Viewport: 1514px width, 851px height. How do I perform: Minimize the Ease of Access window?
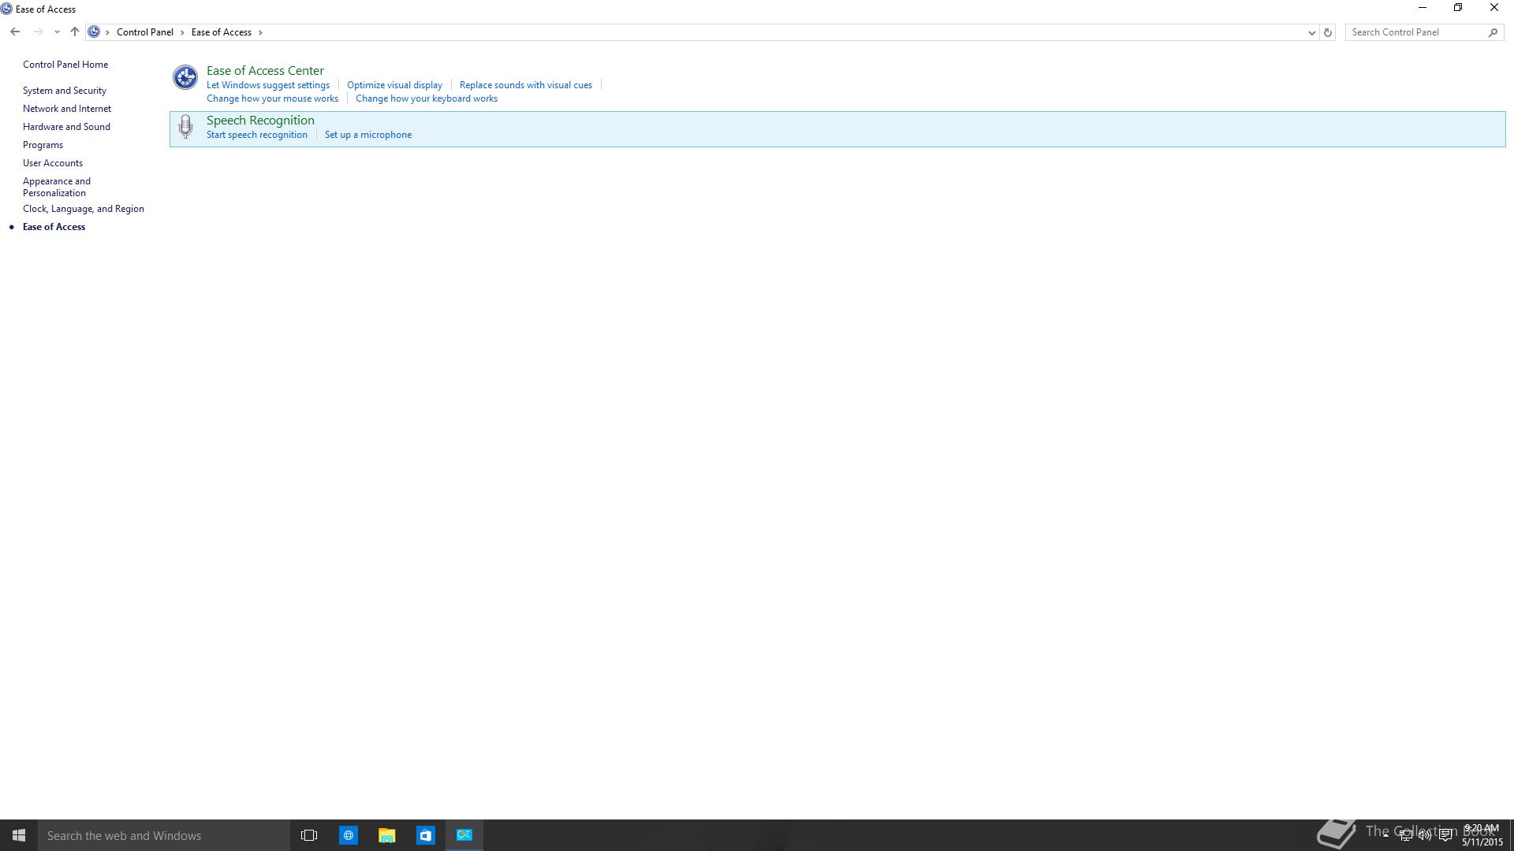1423,8
